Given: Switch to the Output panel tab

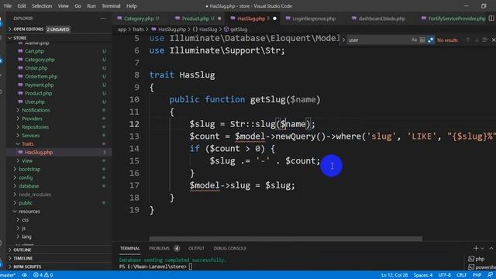Looking at the screenshot, I should [x=196, y=248].
